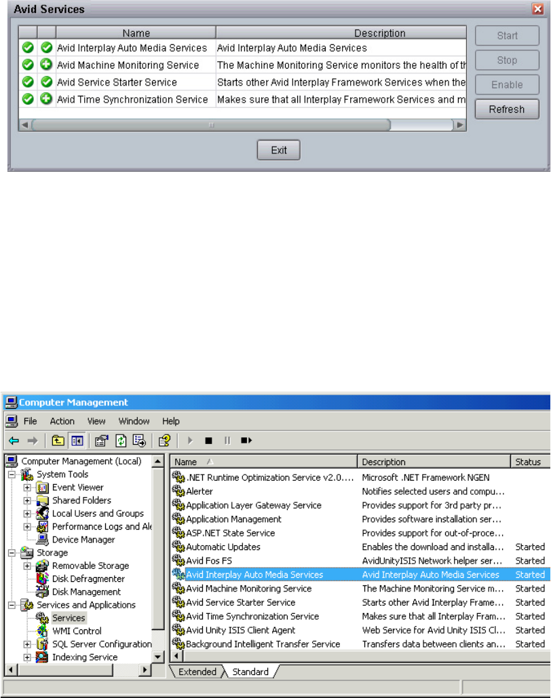Screen dimensions: 551x698
Task: Click gear icon beside Automatic Updates service
Action: coord(178,547)
